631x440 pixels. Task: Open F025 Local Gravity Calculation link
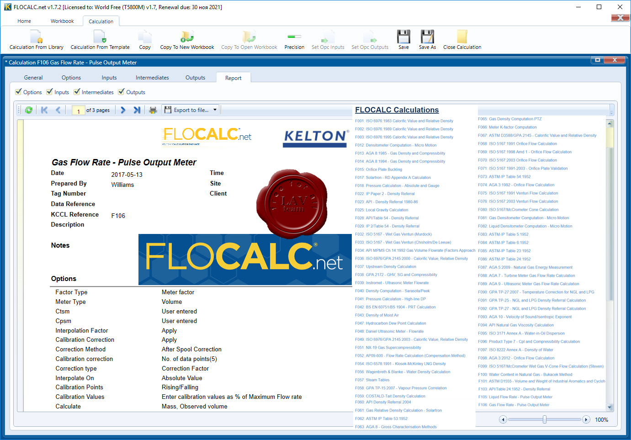382,210
